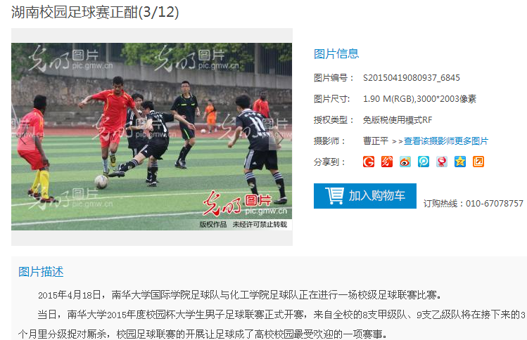Select the 图片信息 heading
Image resolution: width=527 pixels, height=340 pixels.
click(336, 53)
